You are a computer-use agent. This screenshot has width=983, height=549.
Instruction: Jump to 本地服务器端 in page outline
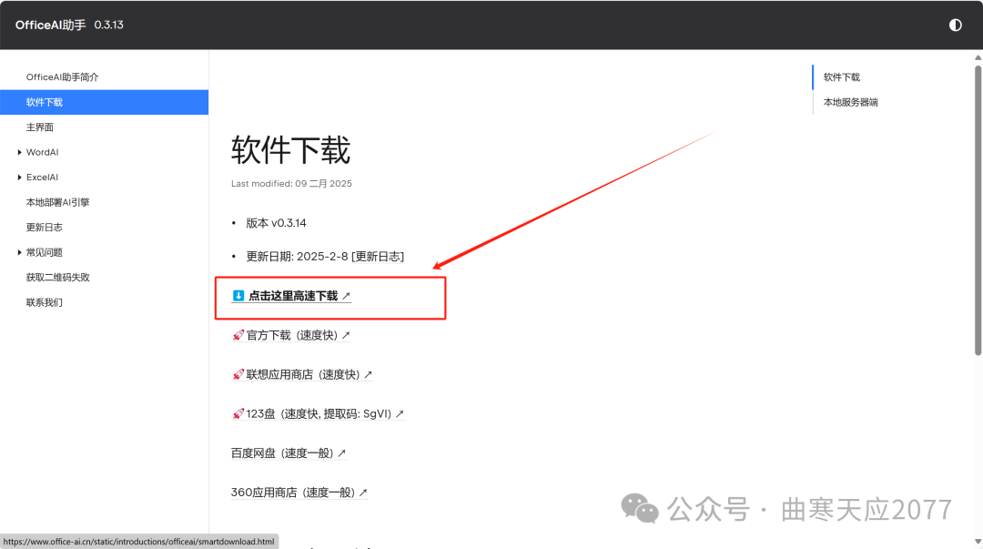point(850,102)
